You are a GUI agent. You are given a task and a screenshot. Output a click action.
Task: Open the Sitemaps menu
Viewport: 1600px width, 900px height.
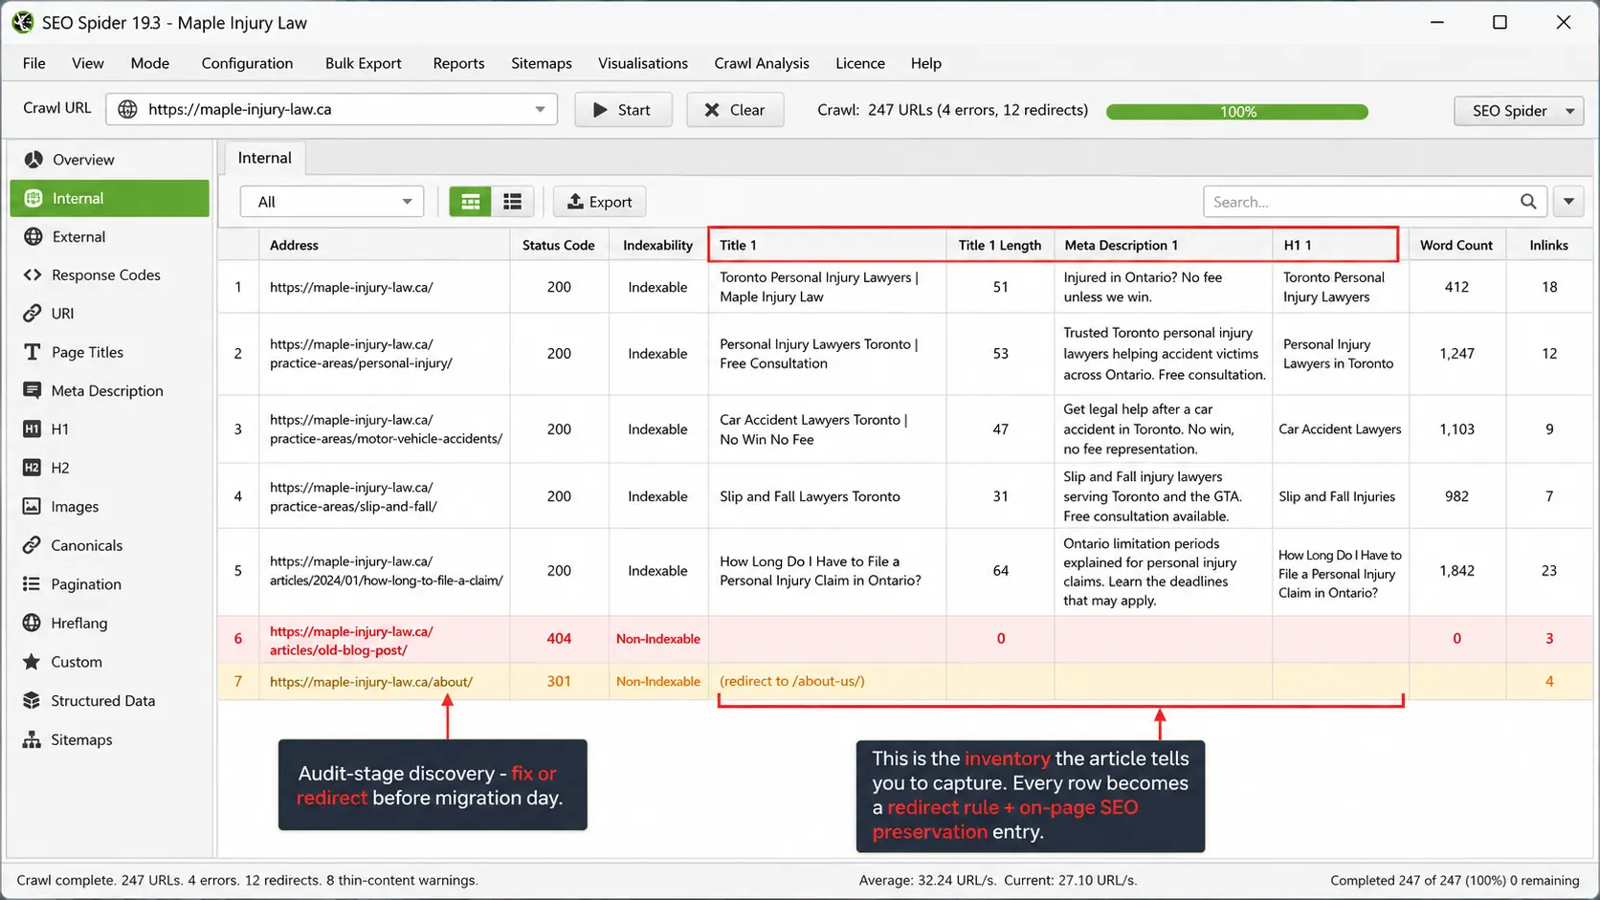(x=542, y=63)
